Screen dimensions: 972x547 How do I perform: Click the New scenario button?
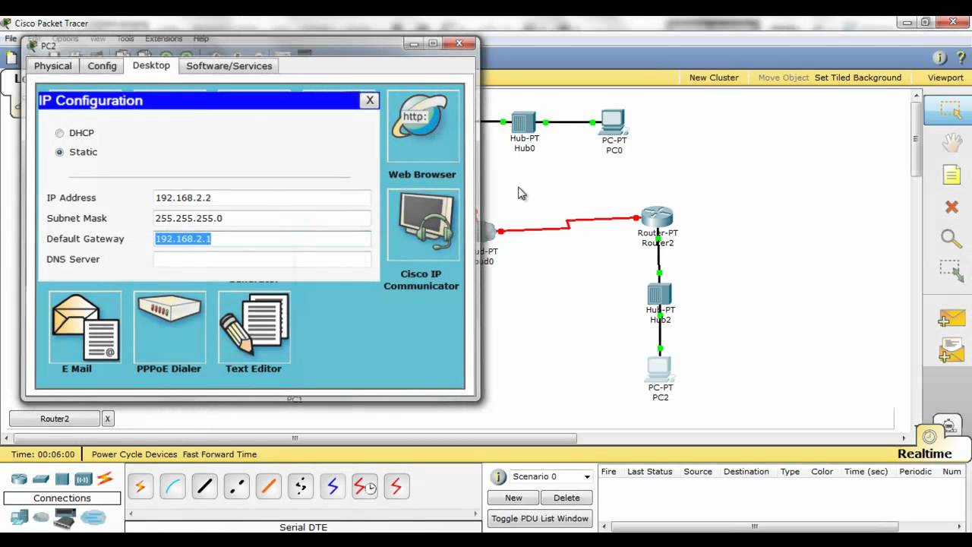pyautogui.click(x=513, y=498)
